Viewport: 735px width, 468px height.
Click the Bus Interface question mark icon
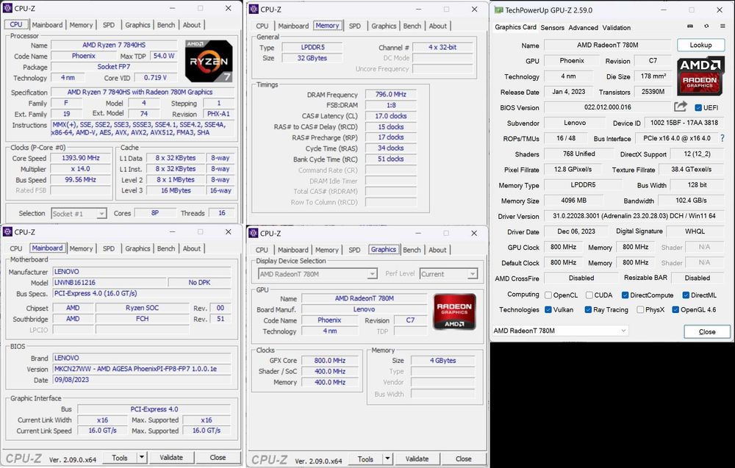pos(722,138)
